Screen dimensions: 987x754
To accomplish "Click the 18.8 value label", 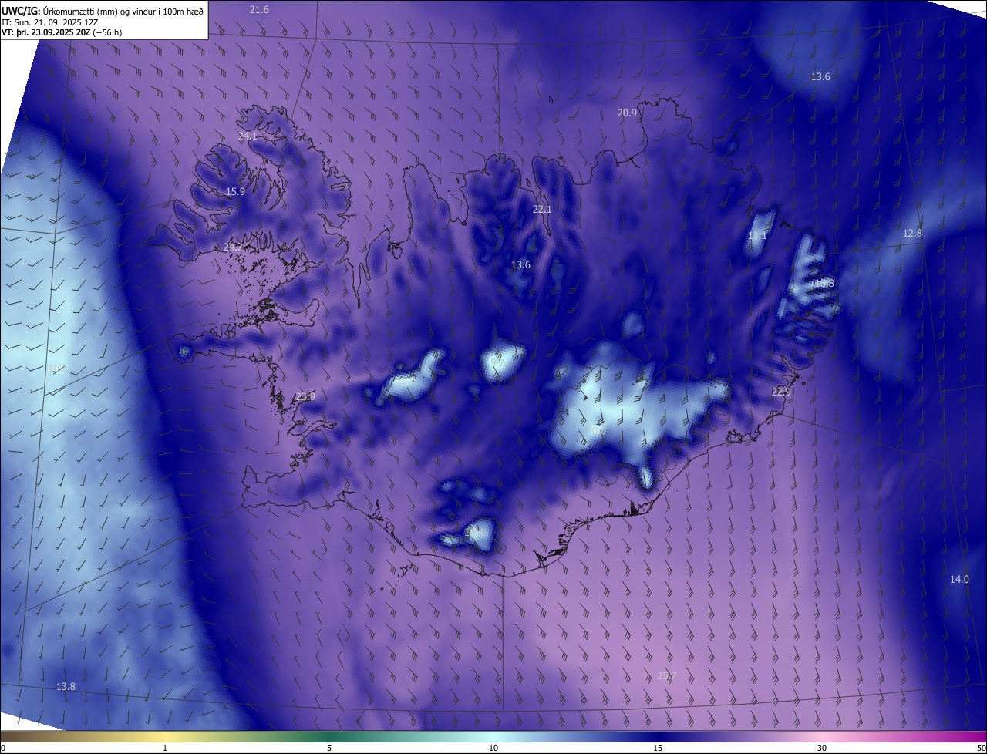I will (x=824, y=283).
